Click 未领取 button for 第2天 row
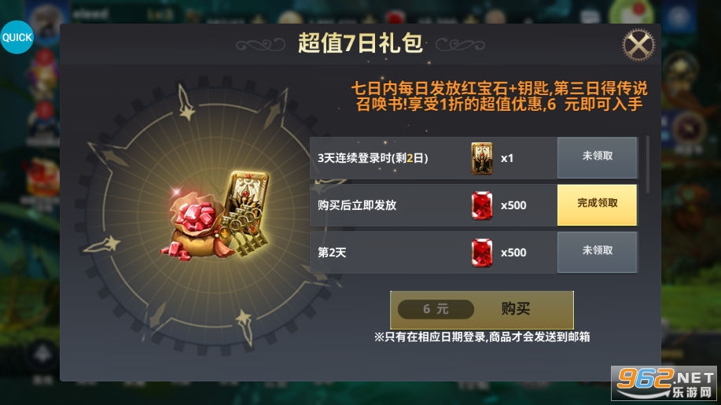Screen dimensions: 721x405 pos(597,252)
